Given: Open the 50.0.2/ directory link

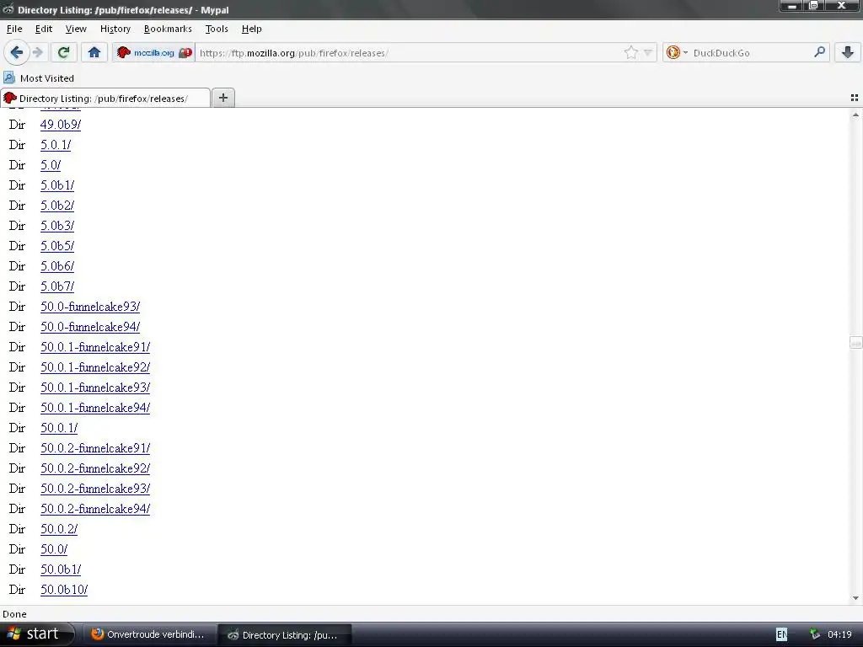Looking at the screenshot, I should pos(59,529).
